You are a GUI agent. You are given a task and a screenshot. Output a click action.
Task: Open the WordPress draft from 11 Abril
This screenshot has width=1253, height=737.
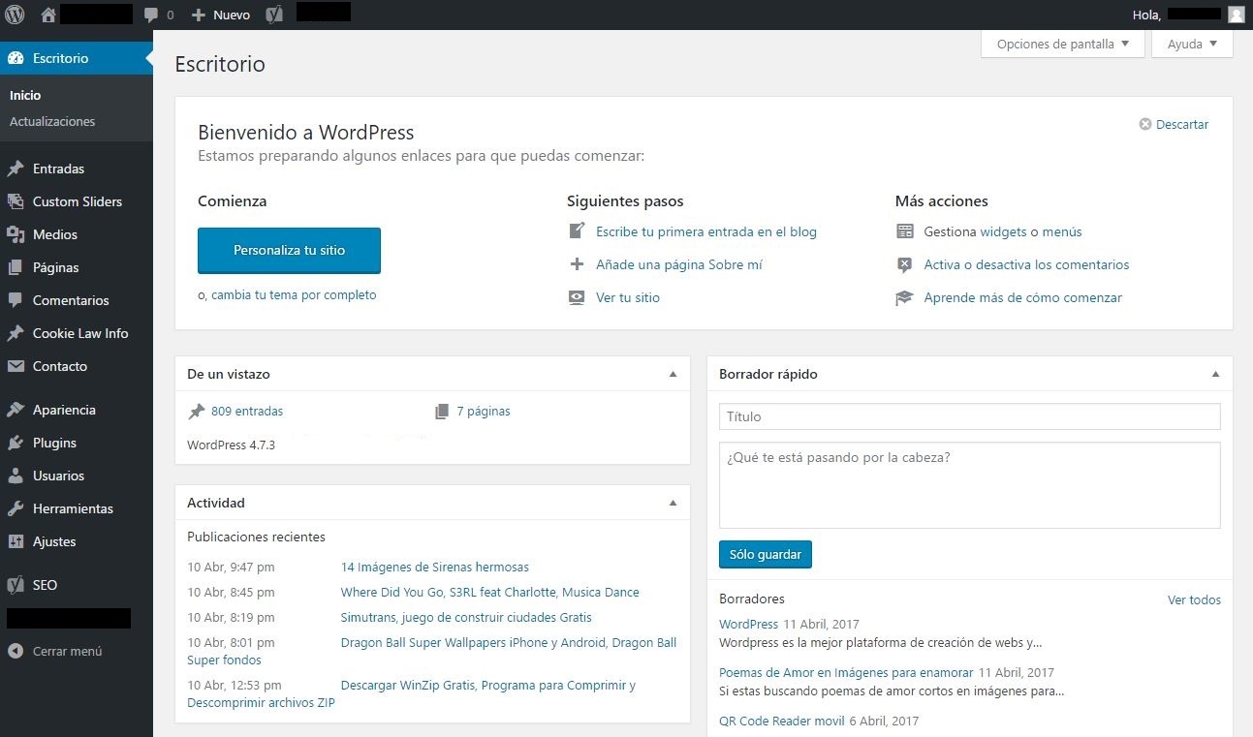(x=748, y=624)
